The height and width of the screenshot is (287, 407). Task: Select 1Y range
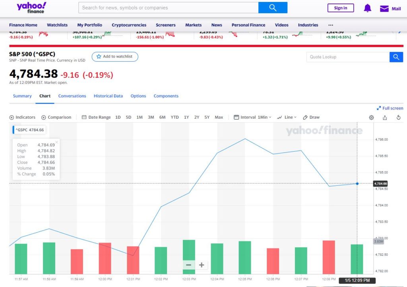coord(186,117)
